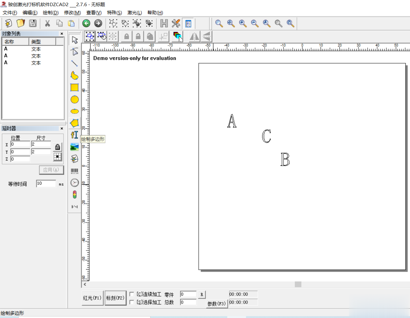
Task: Click the put to origin icon
Action: pos(164,37)
